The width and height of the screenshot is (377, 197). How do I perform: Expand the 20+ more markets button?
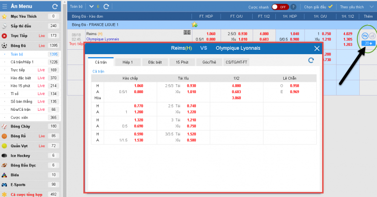pos(368,43)
